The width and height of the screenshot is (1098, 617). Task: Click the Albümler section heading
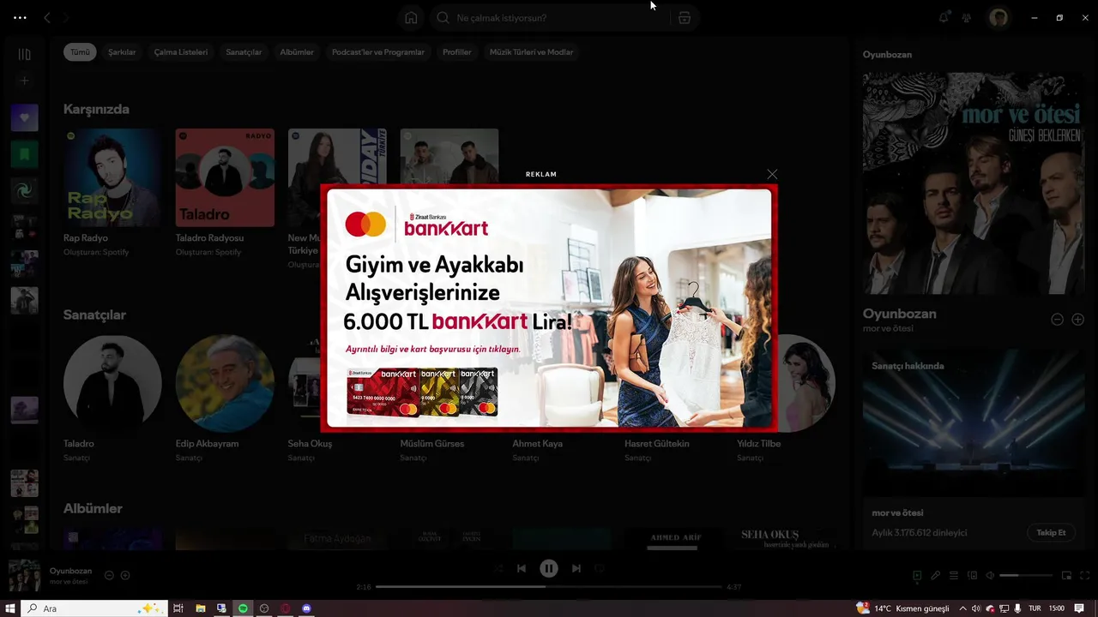click(93, 508)
